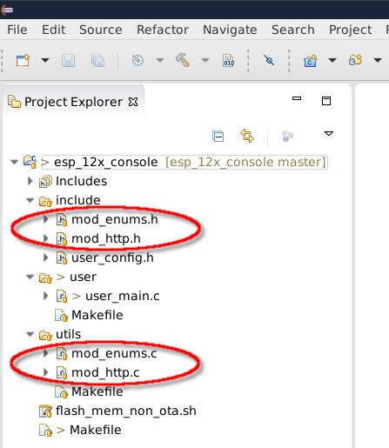Toggle Link with Editor arrows
389x448 pixels.
coord(247,136)
